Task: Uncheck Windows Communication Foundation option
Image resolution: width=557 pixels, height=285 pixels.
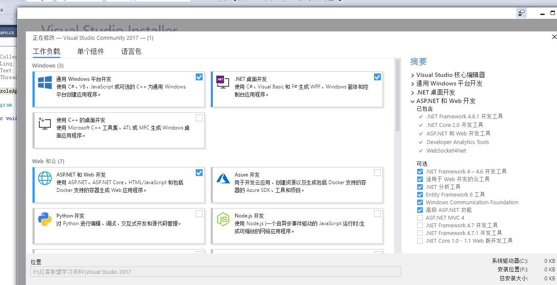Action: pos(420,202)
